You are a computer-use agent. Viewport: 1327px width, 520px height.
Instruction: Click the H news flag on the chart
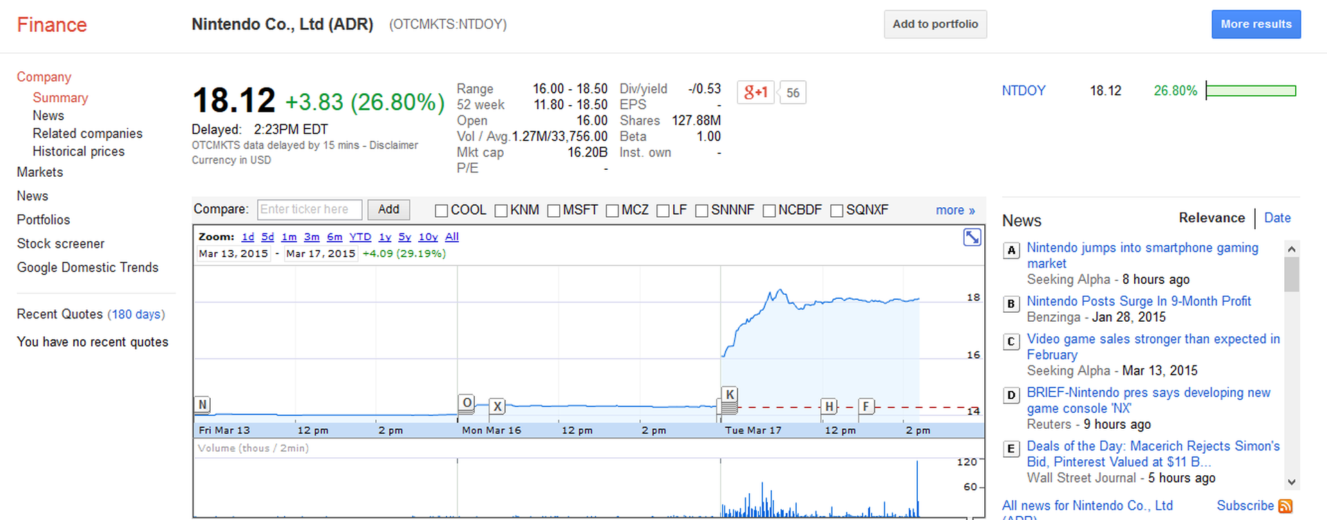[829, 407]
